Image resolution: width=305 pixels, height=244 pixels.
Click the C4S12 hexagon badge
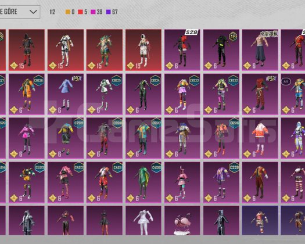point(79,167)
